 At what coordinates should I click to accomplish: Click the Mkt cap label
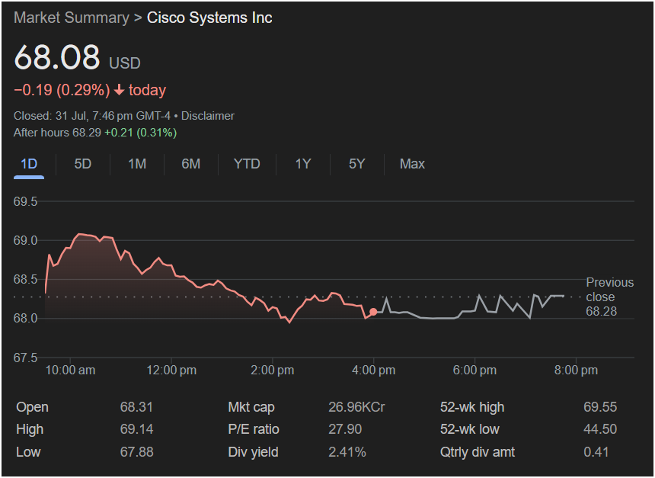(x=251, y=407)
